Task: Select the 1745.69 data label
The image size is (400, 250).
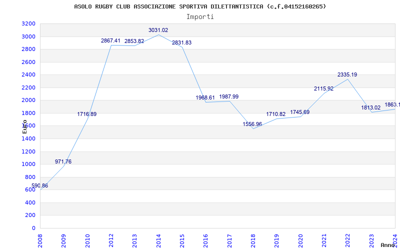Action: 299,112
